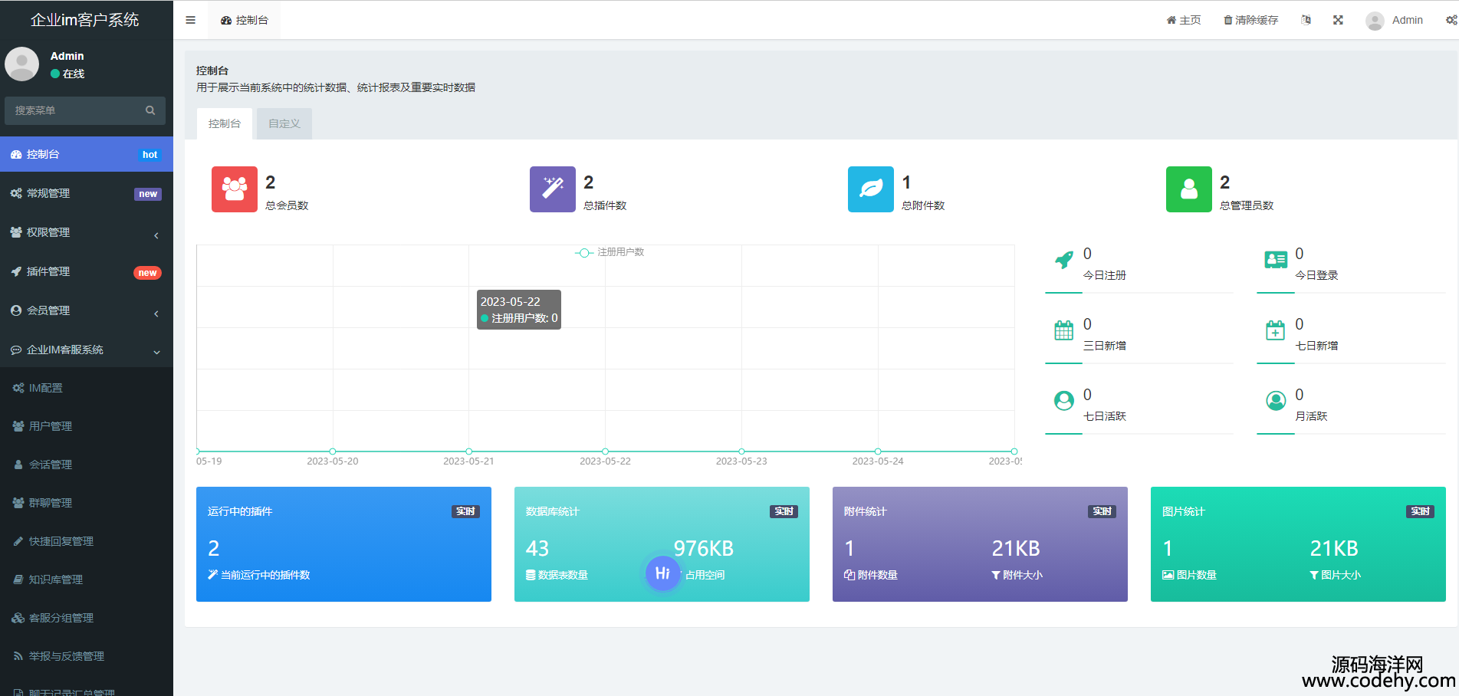The height and width of the screenshot is (696, 1459).
Task: Click the Admin avatar in the sidebar
Action: (x=21, y=64)
